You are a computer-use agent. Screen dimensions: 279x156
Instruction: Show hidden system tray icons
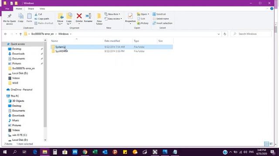coord(231,152)
